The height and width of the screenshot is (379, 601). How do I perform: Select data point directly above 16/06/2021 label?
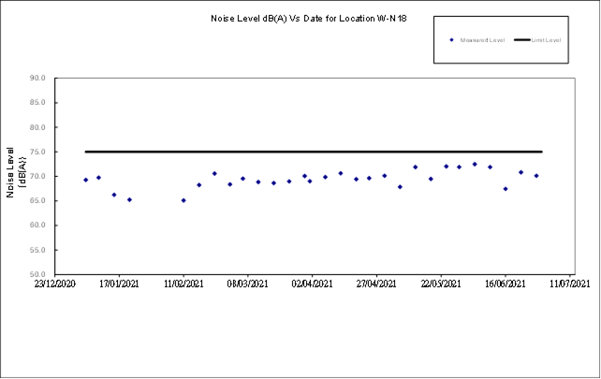506,189
